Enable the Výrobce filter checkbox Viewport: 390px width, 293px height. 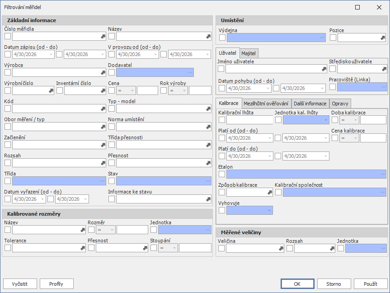pos(8,72)
